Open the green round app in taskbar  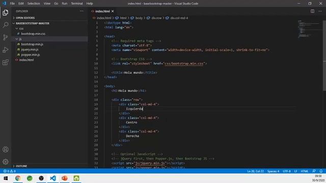(x=30, y=178)
